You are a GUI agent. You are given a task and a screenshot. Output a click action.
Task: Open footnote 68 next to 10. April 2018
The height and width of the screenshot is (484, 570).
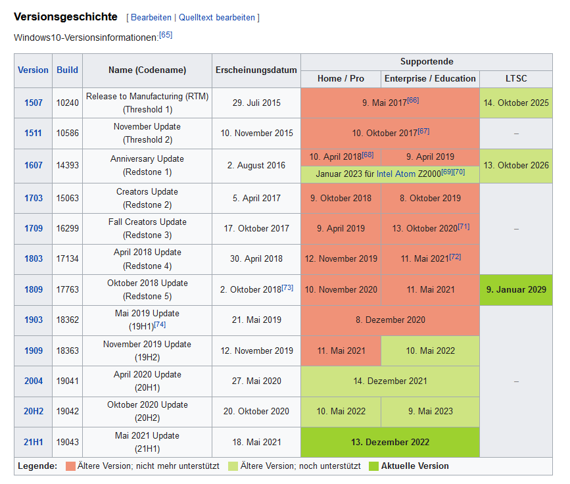tap(368, 155)
